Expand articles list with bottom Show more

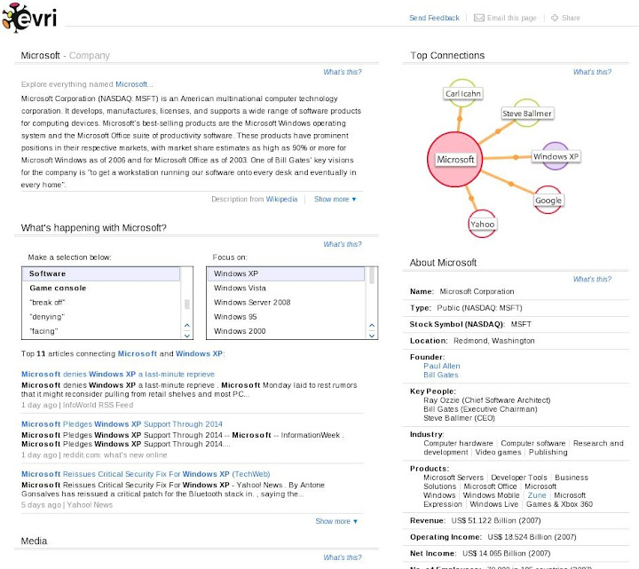pos(336,521)
